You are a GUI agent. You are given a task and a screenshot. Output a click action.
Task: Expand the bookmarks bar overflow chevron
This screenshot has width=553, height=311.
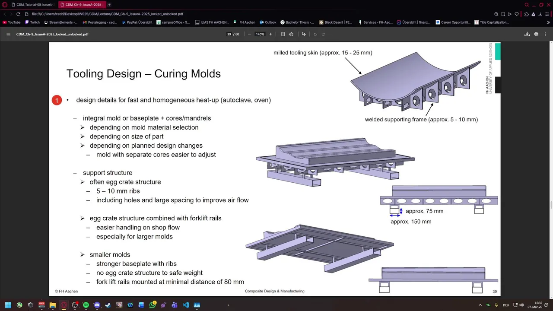tap(549, 22)
